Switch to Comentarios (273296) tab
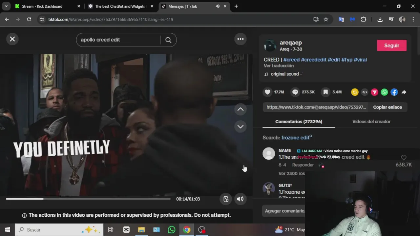 pyautogui.click(x=299, y=122)
